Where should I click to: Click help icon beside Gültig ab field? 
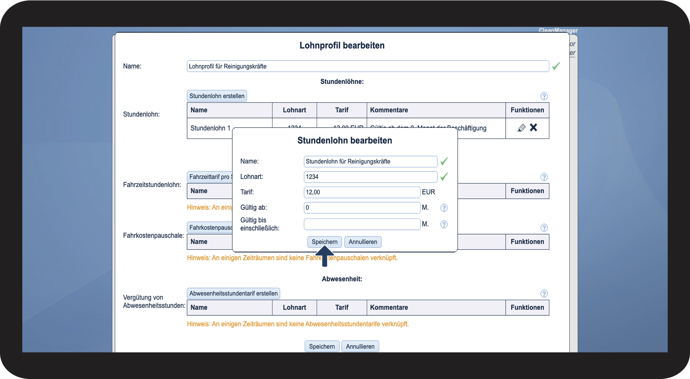click(444, 208)
